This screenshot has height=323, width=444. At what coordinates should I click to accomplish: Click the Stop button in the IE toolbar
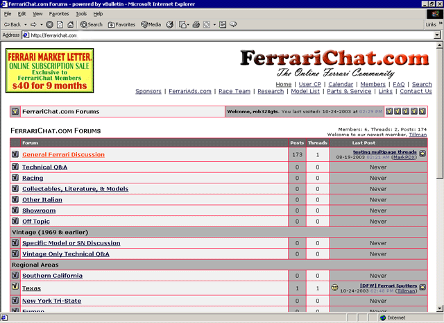coord(49,25)
